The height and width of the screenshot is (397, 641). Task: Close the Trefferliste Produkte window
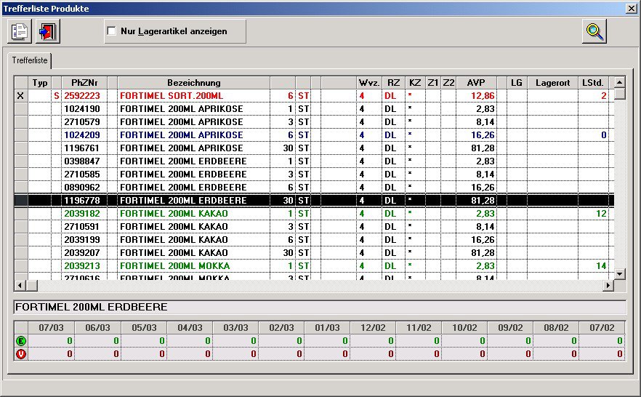(631, 7)
